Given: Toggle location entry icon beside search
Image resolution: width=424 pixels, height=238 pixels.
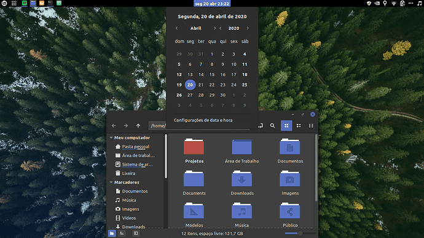Looking at the screenshot, I should coord(261,126).
